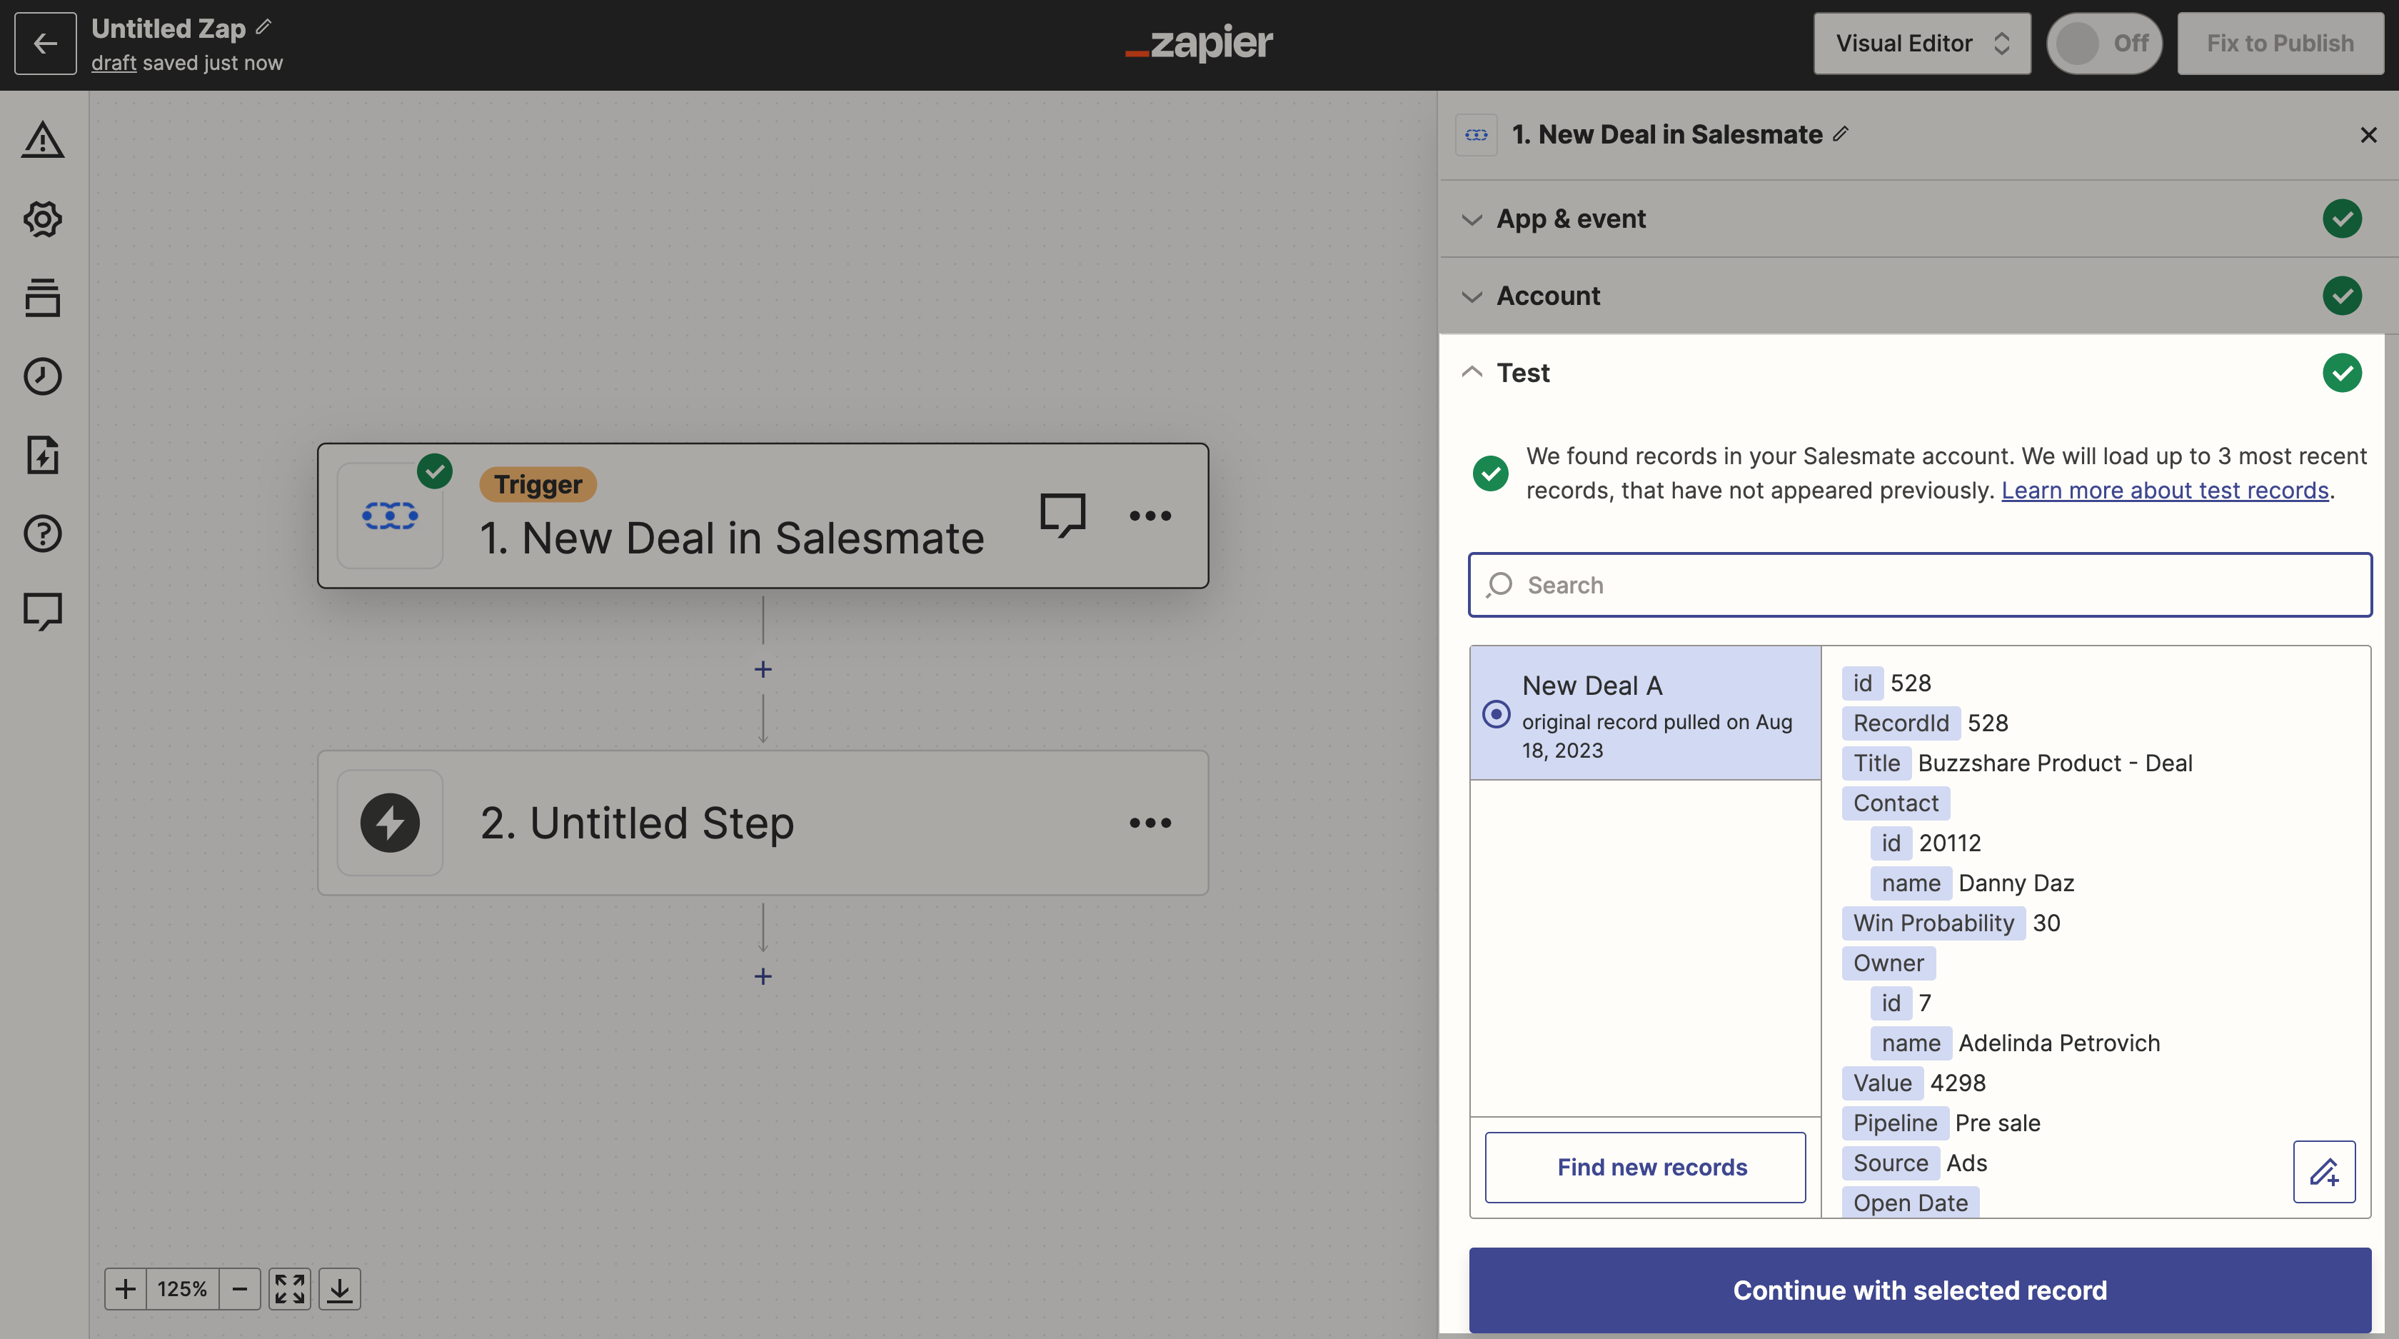The width and height of the screenshot is (2399, 1339).
Task: Expand App & event section
Action: point(1918,219)
